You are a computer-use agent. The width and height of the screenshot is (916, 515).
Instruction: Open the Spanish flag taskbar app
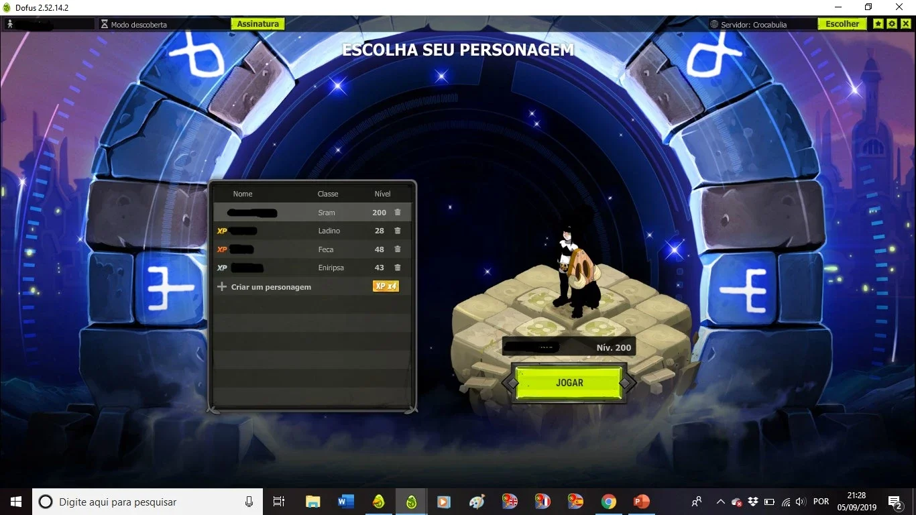click(575, 502)
